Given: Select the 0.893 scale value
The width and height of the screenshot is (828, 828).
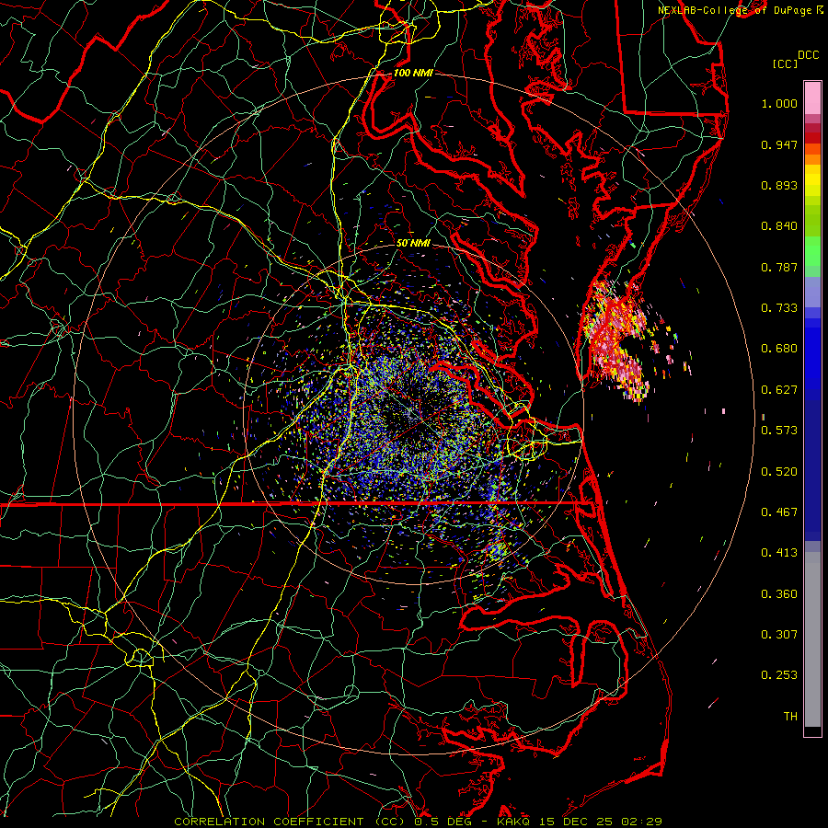Looking at the screenshot, I should 779,185.
